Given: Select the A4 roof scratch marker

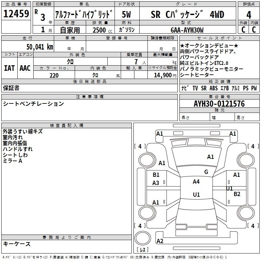Looking at the screenshot, I should (x=196, y=182).
